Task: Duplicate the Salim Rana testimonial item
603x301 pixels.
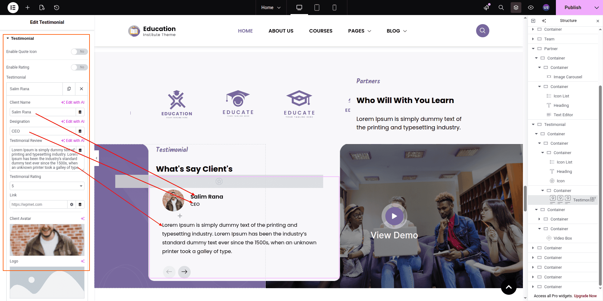Action: click(x=69, y=89)
